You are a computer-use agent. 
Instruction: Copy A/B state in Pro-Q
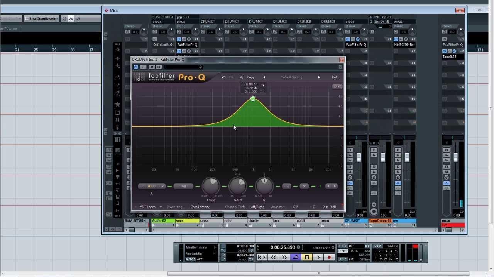click(x=251, y=77)
